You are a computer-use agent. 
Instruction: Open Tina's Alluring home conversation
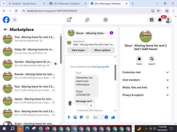tap(30, 39)
